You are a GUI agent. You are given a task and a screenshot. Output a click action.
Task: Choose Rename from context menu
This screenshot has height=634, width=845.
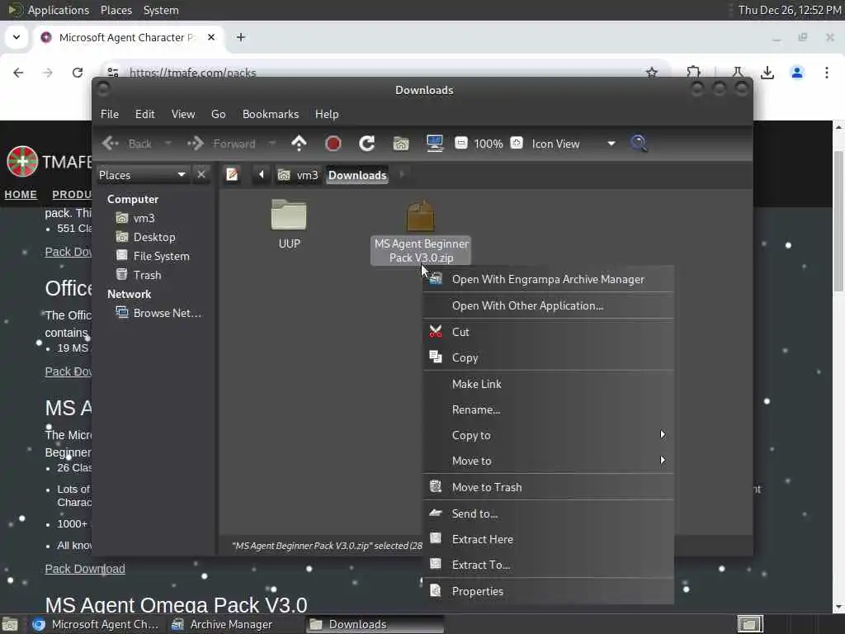tap(549, 409)
